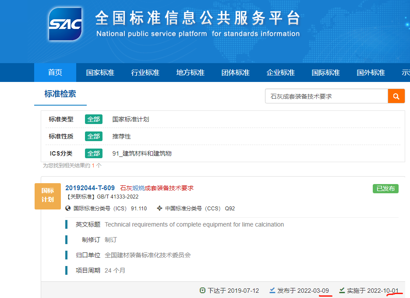Open the 国家标准 menu item
This screenshot has width=410, height=298.
pyautogui.click(x=100, y=73)
